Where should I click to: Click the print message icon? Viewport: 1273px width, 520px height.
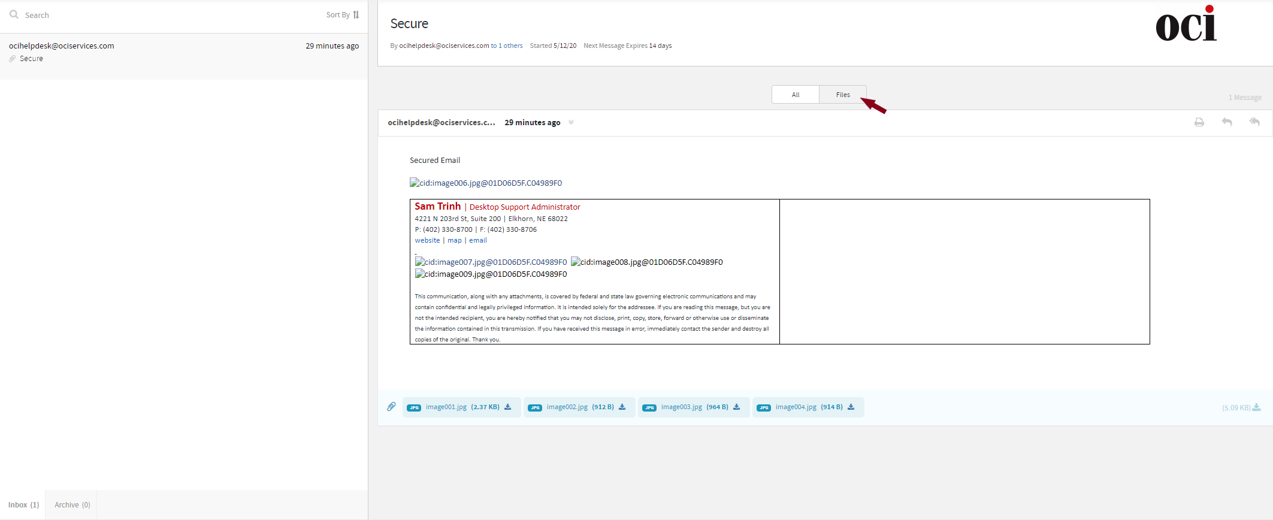tap(1199, 122)
